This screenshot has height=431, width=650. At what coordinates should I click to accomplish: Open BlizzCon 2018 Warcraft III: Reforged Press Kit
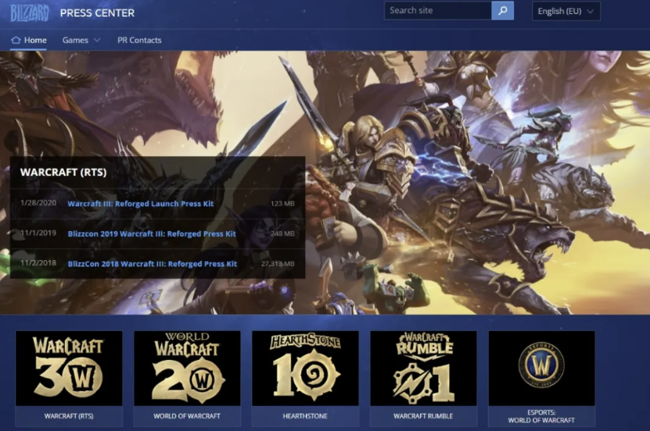coord(153,264)
